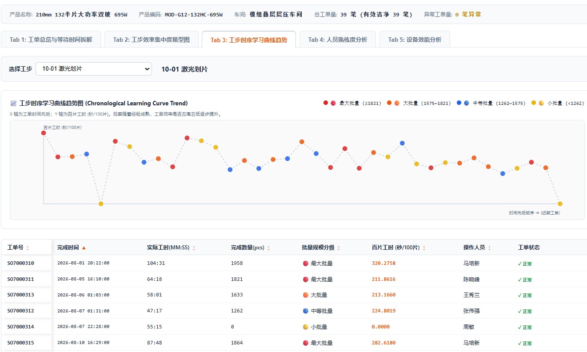The height and width of the screenshot is (352, 587).
Task: Open Tab 2 工步效率集中度箱型图
Action: point(151,40)
